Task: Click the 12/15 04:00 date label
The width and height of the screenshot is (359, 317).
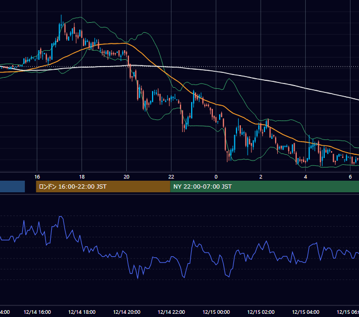Action: 306,312
